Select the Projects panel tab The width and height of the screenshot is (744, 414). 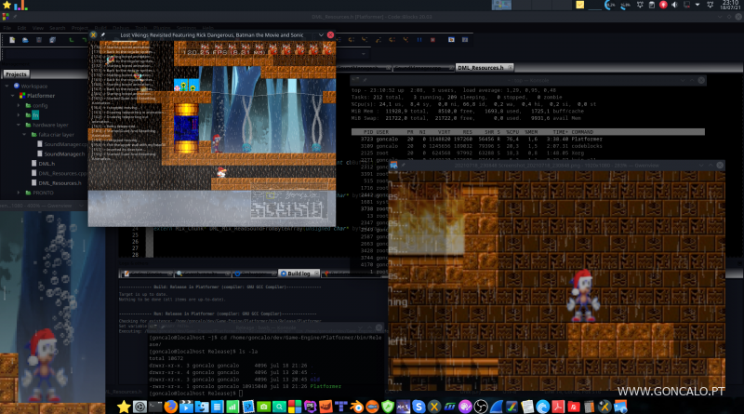pyautogui.click(x=17, y=73)
